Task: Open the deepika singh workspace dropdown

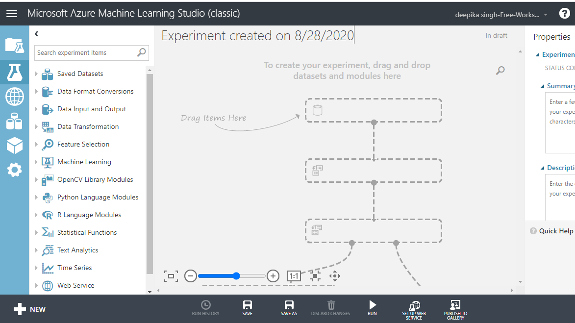Action: coord(501,15)
